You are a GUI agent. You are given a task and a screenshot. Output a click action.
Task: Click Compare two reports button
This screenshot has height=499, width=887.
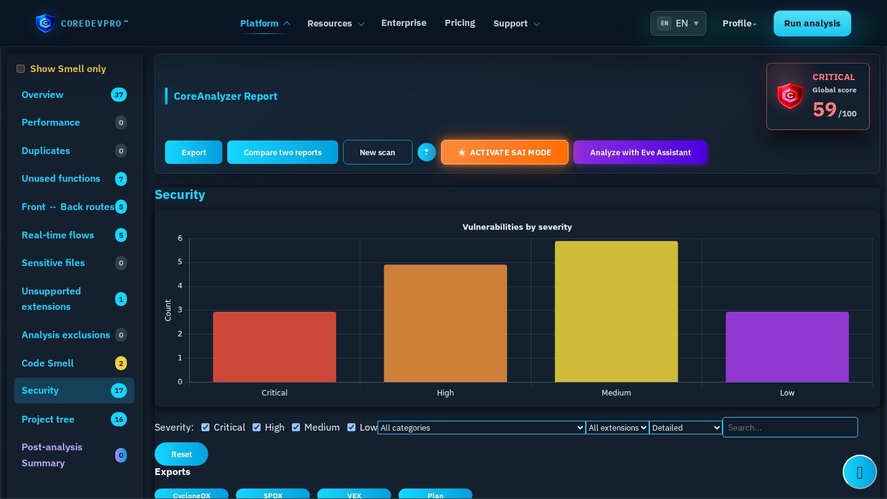click(283, 152)
